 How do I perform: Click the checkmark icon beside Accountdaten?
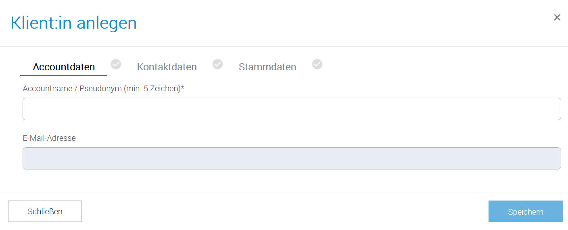click(116, 64)
